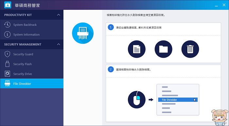Click the 華碩商務管家 window title

pyautogui.click(x=27, y=6)
